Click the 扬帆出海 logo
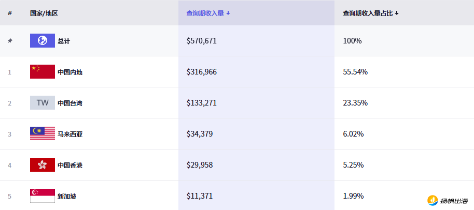Image resolution: width=474 pixels, height=210 pixels. [x=448, y=200]
